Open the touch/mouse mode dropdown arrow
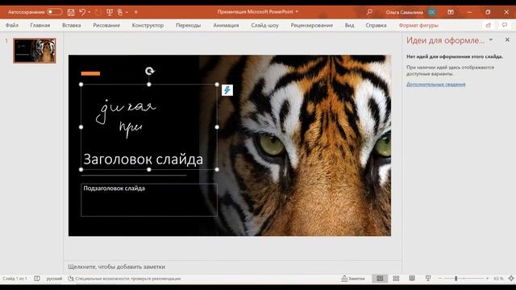Image resolution: width=516 pixels, height=290 pixels. pyautogui.click(x=127, y=12)
